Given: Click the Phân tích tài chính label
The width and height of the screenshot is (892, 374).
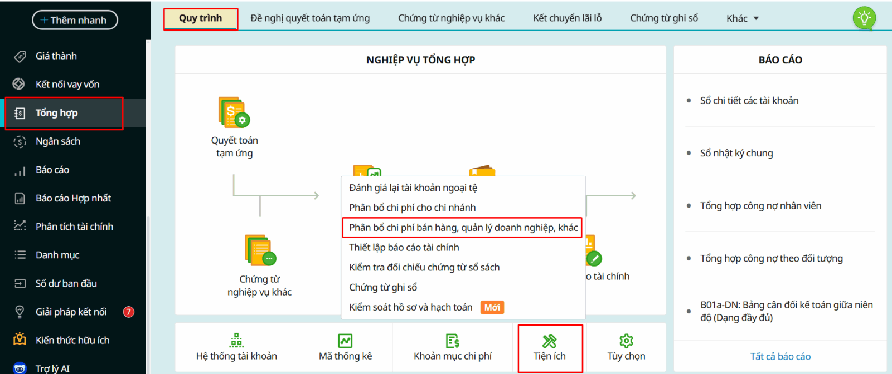Looking at the screenshot, I should coord(75,227).
